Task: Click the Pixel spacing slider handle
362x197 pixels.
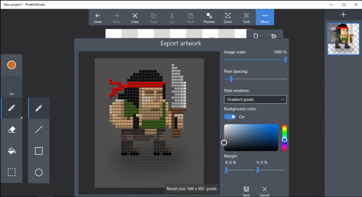Action: coord(231,79)
